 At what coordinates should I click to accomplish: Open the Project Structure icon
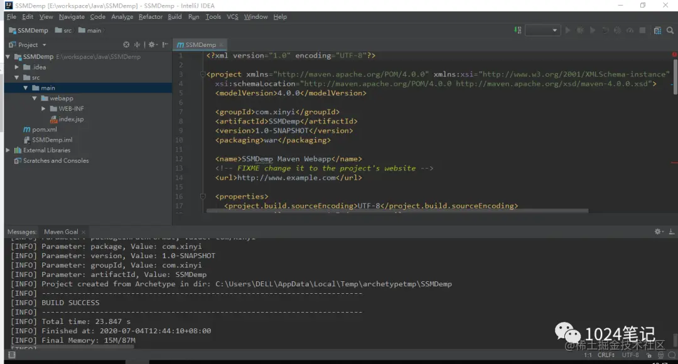(657, 30)
